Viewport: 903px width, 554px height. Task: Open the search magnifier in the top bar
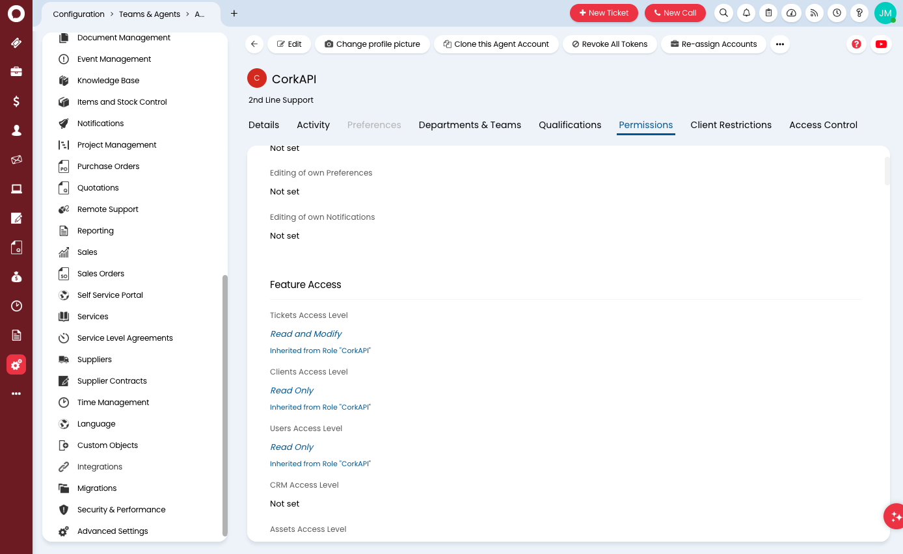(x=723, y=13)
